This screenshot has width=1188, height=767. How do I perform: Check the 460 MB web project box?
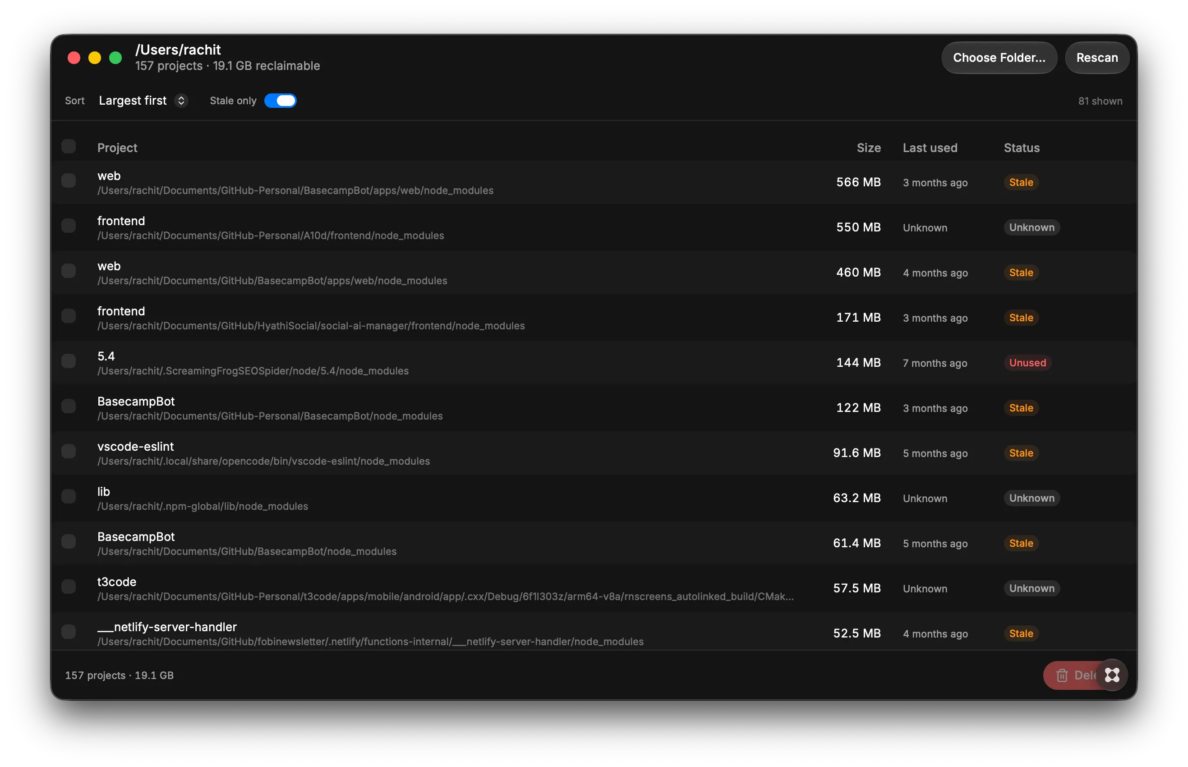point(69,270)
